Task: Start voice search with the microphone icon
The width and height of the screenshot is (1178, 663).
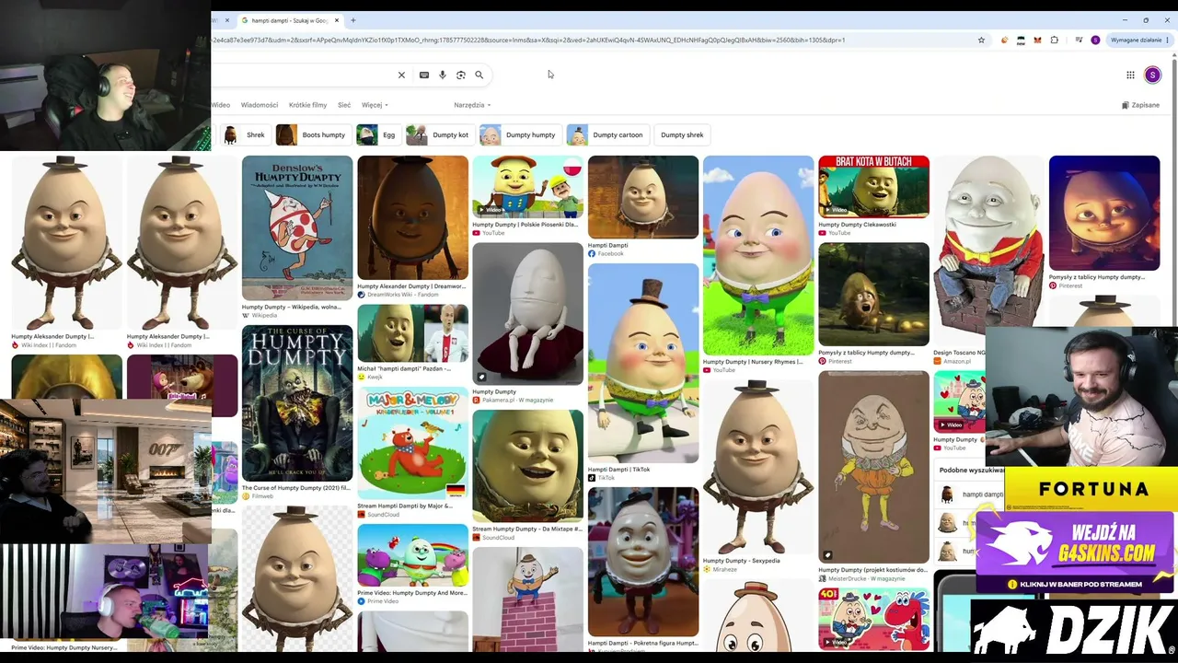Action: pyautogui.click(x=443, y=75)
